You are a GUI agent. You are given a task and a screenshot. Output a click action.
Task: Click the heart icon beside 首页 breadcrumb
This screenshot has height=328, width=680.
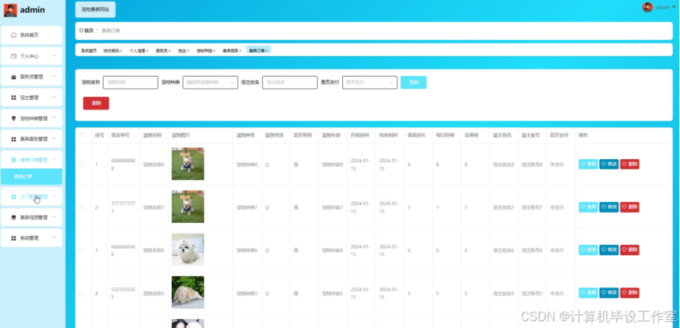81,31
